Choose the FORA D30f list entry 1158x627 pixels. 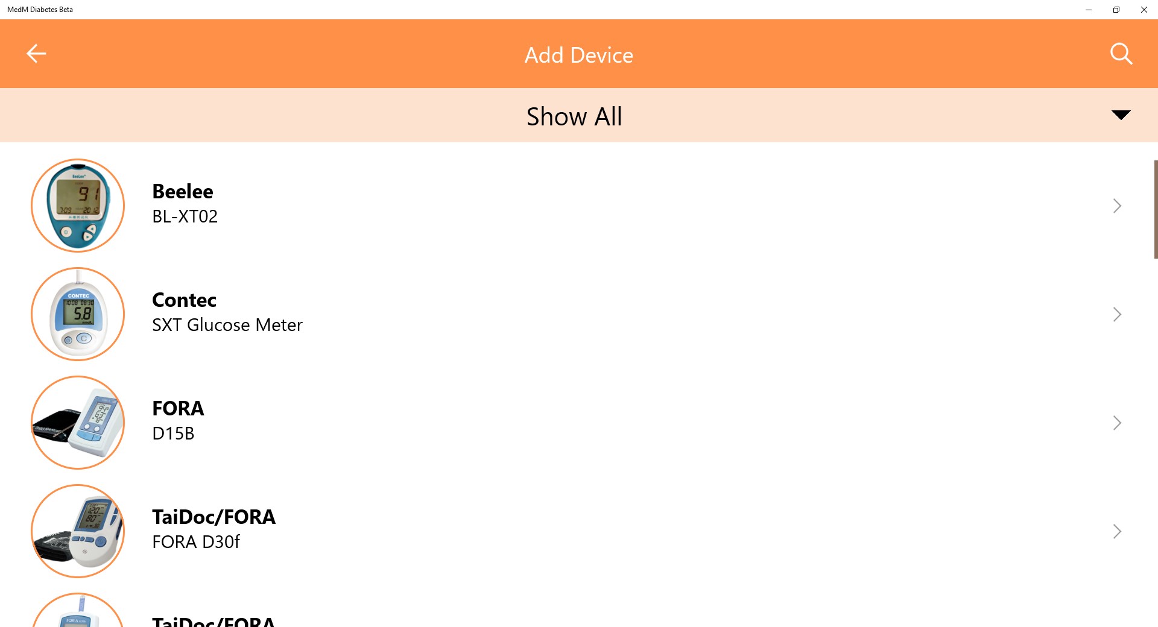[579, 531]
